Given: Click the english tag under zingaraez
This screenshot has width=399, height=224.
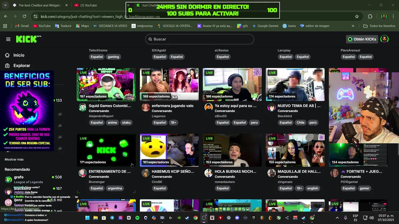Looking at the screenshot, I should (313, 188).
